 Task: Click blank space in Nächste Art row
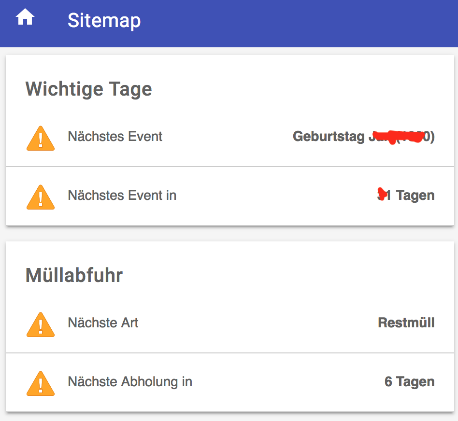(257, 323)
